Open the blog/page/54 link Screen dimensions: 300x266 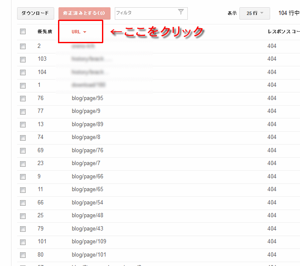[x=87, y=203]
